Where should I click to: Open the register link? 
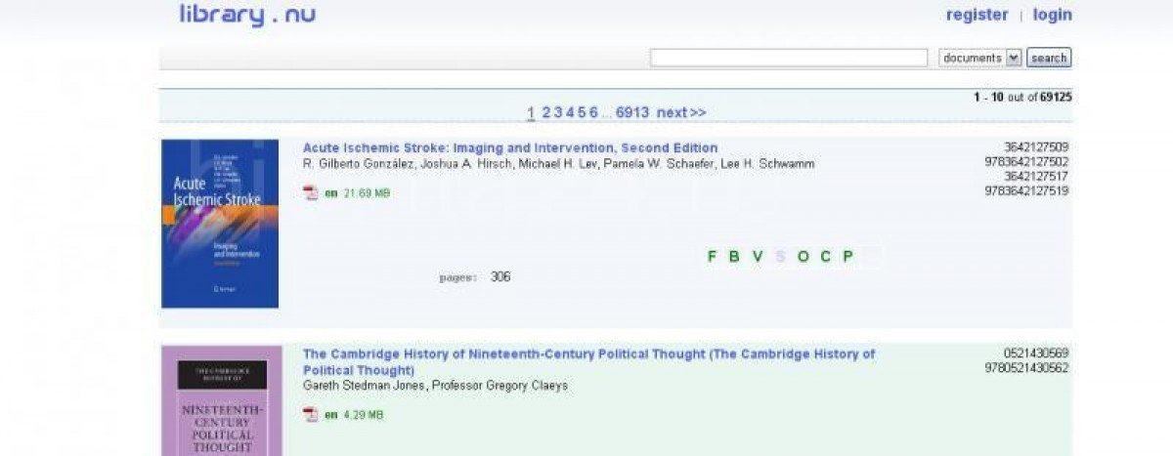coord(977,15)
